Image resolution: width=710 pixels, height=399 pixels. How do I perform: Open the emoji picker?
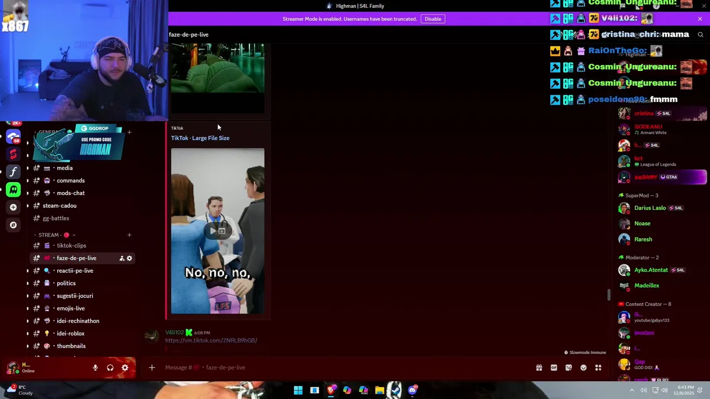coord(584,367)
